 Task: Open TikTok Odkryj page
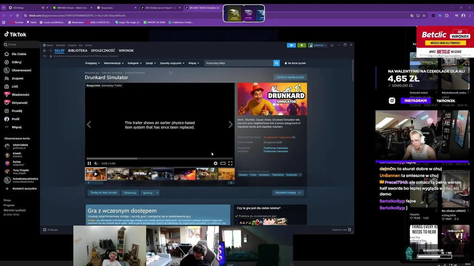point(13,62)
